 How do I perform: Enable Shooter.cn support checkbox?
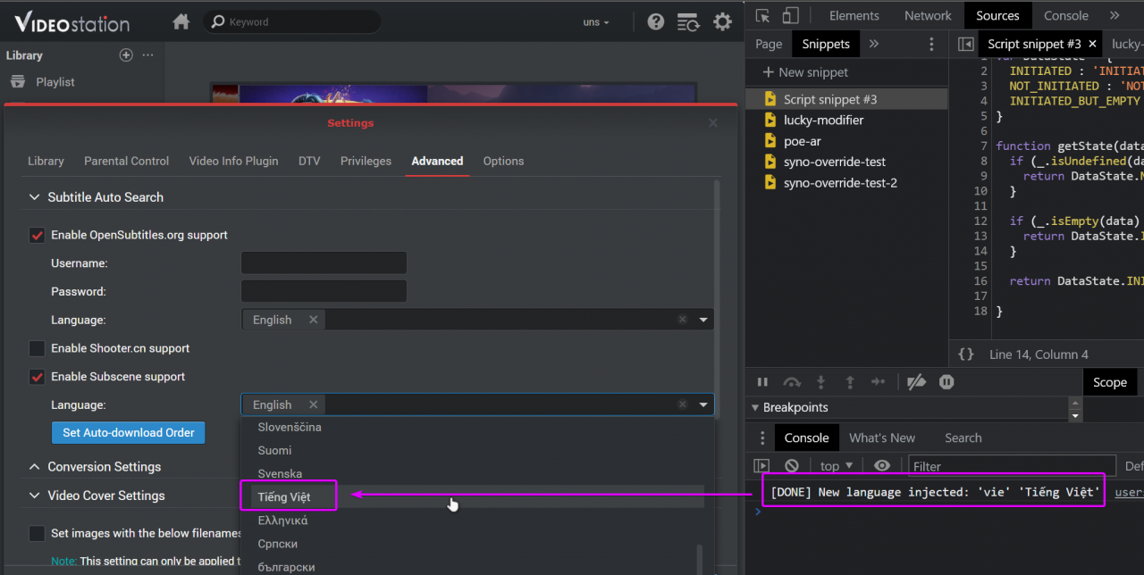pyautogui.click(x=38, y=349)
